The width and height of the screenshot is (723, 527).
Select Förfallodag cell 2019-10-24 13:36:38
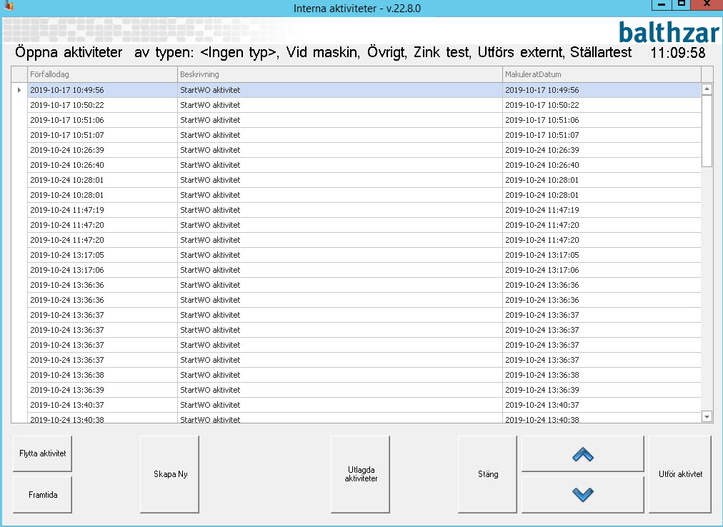102,375
